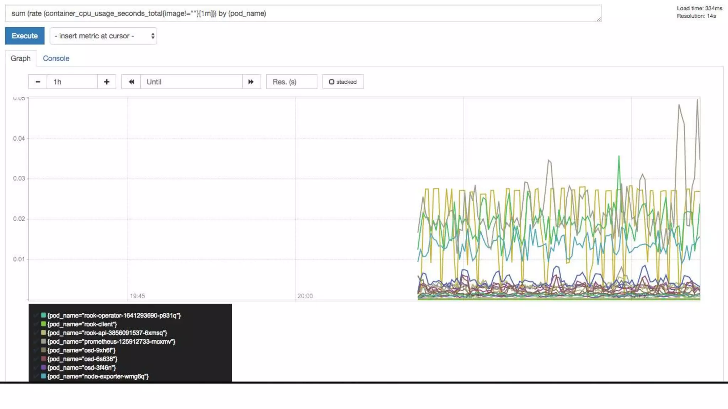Click the rewind button to move time backward

[x=131, y=82]
